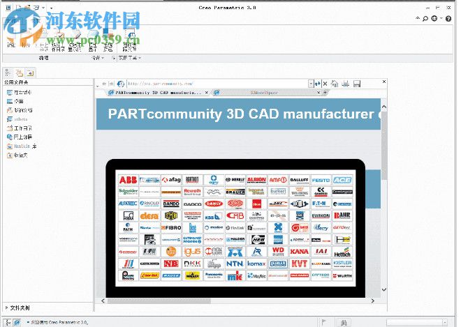Click the Help question mark icon
The width and height of the screenshot is (461, 327).
448,19
